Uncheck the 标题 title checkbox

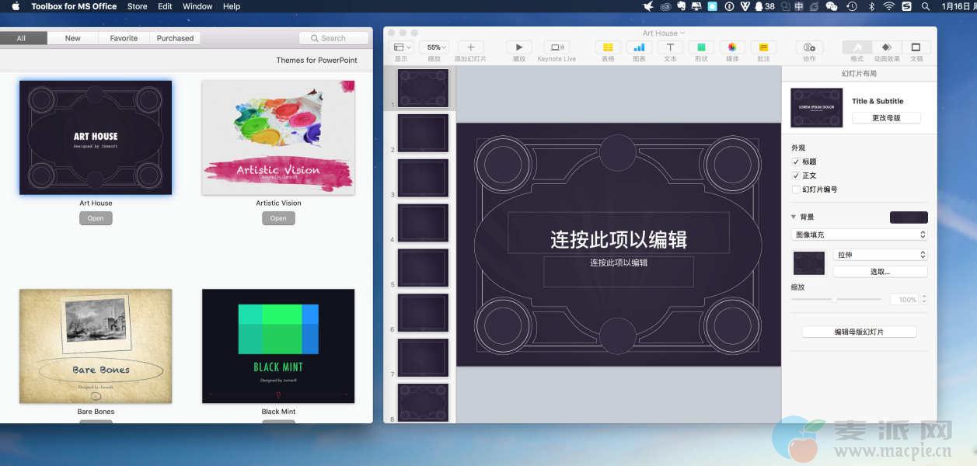coord(796,162)
